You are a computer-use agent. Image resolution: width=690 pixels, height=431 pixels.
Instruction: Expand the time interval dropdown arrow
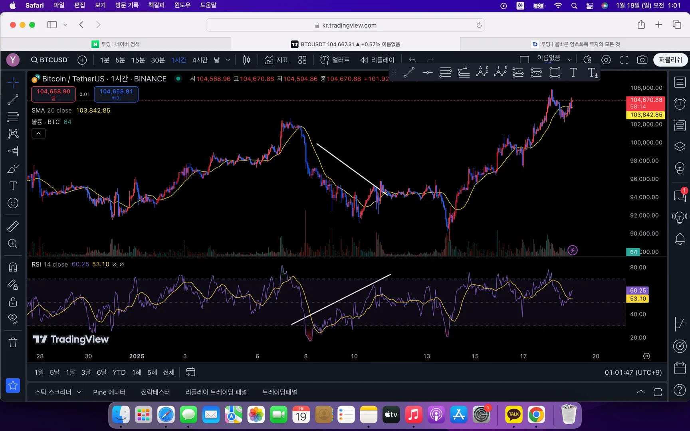click(x=228, y=60)
